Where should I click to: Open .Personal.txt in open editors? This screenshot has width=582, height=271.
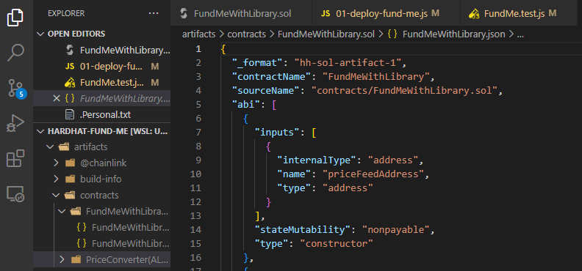[102, 114]
